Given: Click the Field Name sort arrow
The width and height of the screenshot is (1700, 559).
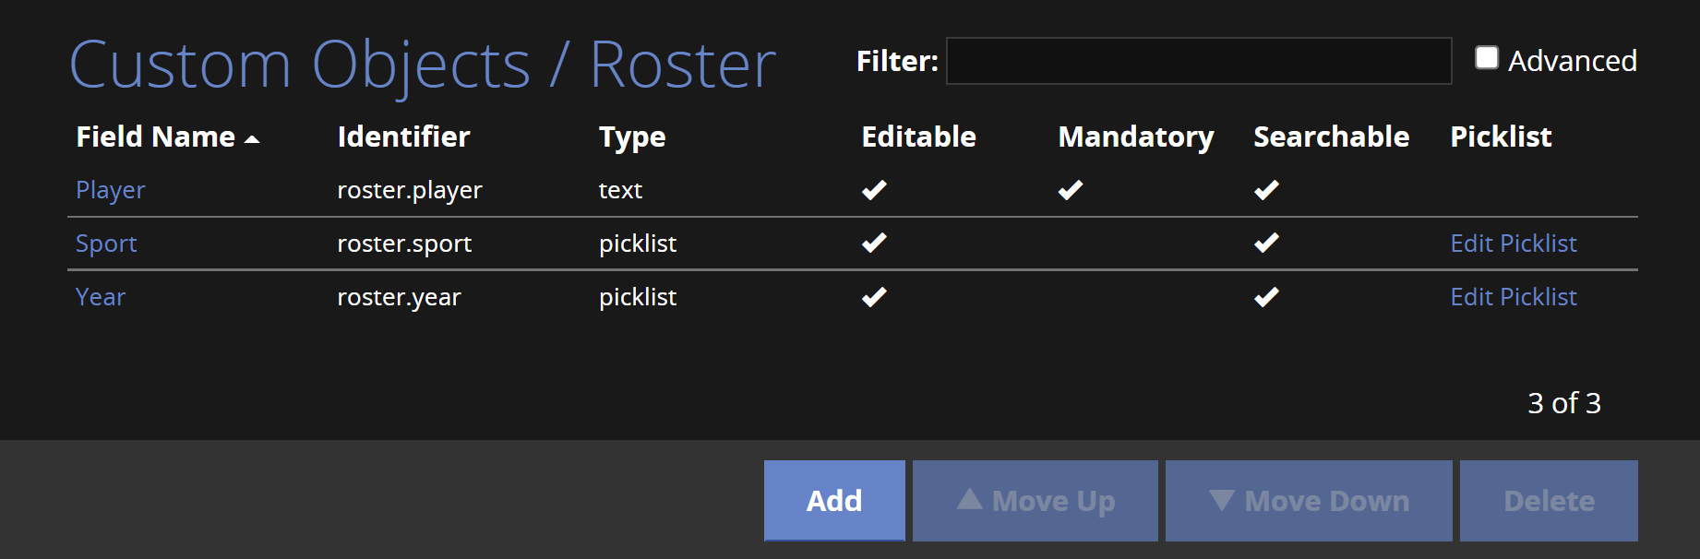Looking at the screenshot, I should [252, 139].
